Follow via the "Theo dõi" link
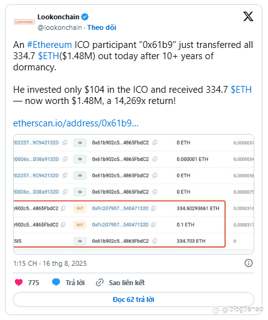The image size is (268, 320). [102, 27]
